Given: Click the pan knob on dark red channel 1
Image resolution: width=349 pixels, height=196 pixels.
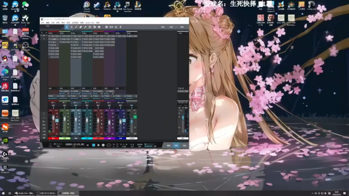Looking at the screenshot, I should pyautogui.click(x=57, y=128).
